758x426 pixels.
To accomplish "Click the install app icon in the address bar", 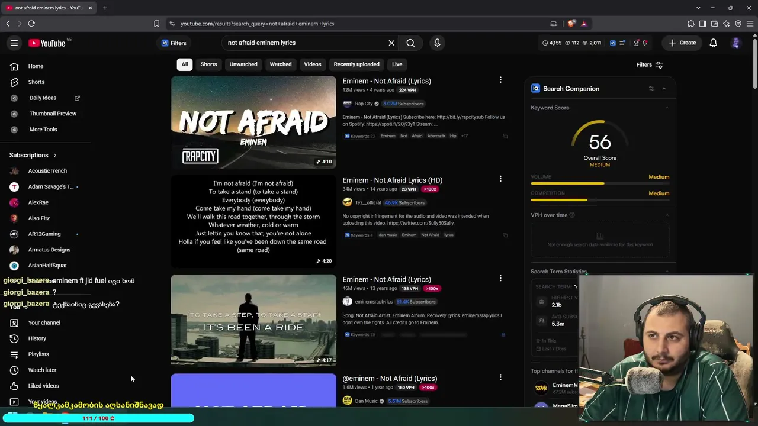I will click(x=554, y=24).
